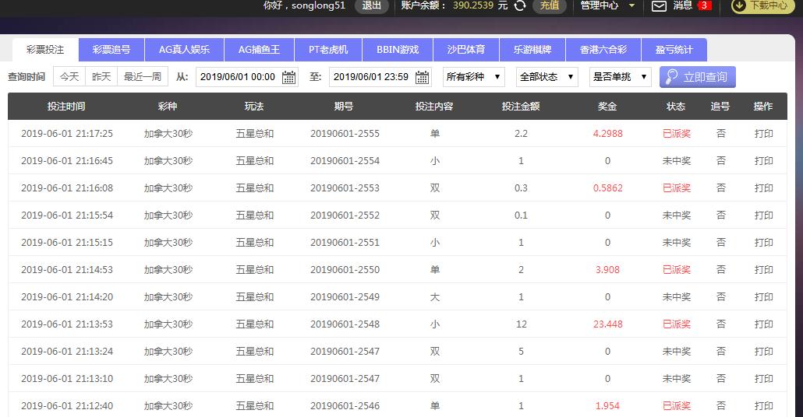Select the 最近一周 quick filter

(143, 77)
